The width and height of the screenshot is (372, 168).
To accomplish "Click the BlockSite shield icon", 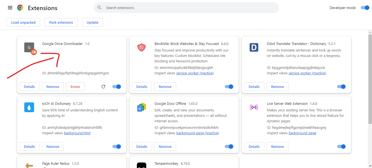I will (x=141, y=47).
